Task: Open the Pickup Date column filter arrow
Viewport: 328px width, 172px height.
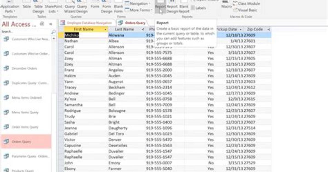Action: [x=241, y=30]
